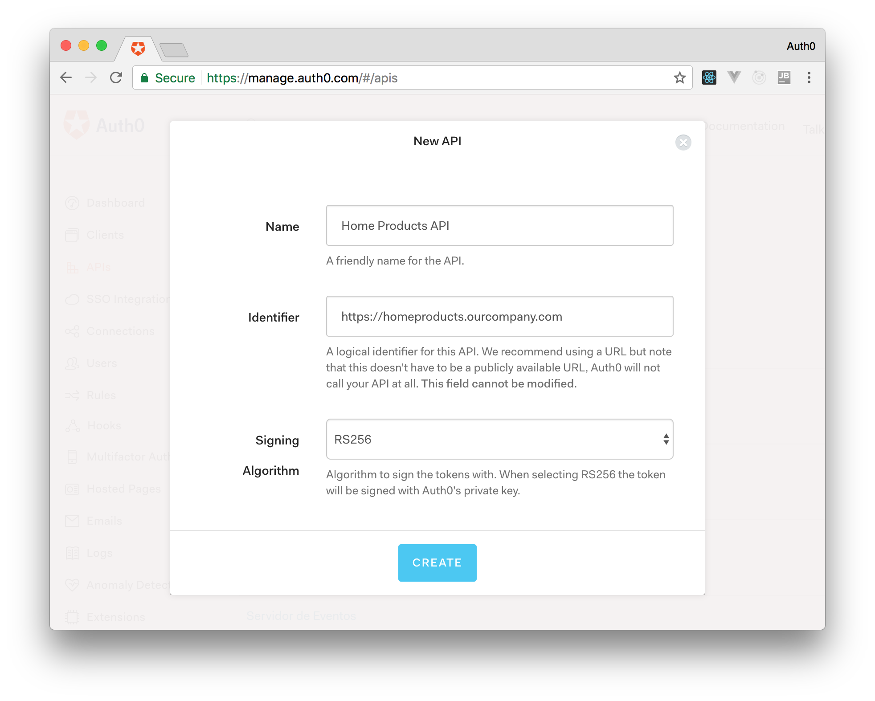Click the browser back arrow
Image resolution: width=875 pixels, height=701 pixels.
click(66, 78)
